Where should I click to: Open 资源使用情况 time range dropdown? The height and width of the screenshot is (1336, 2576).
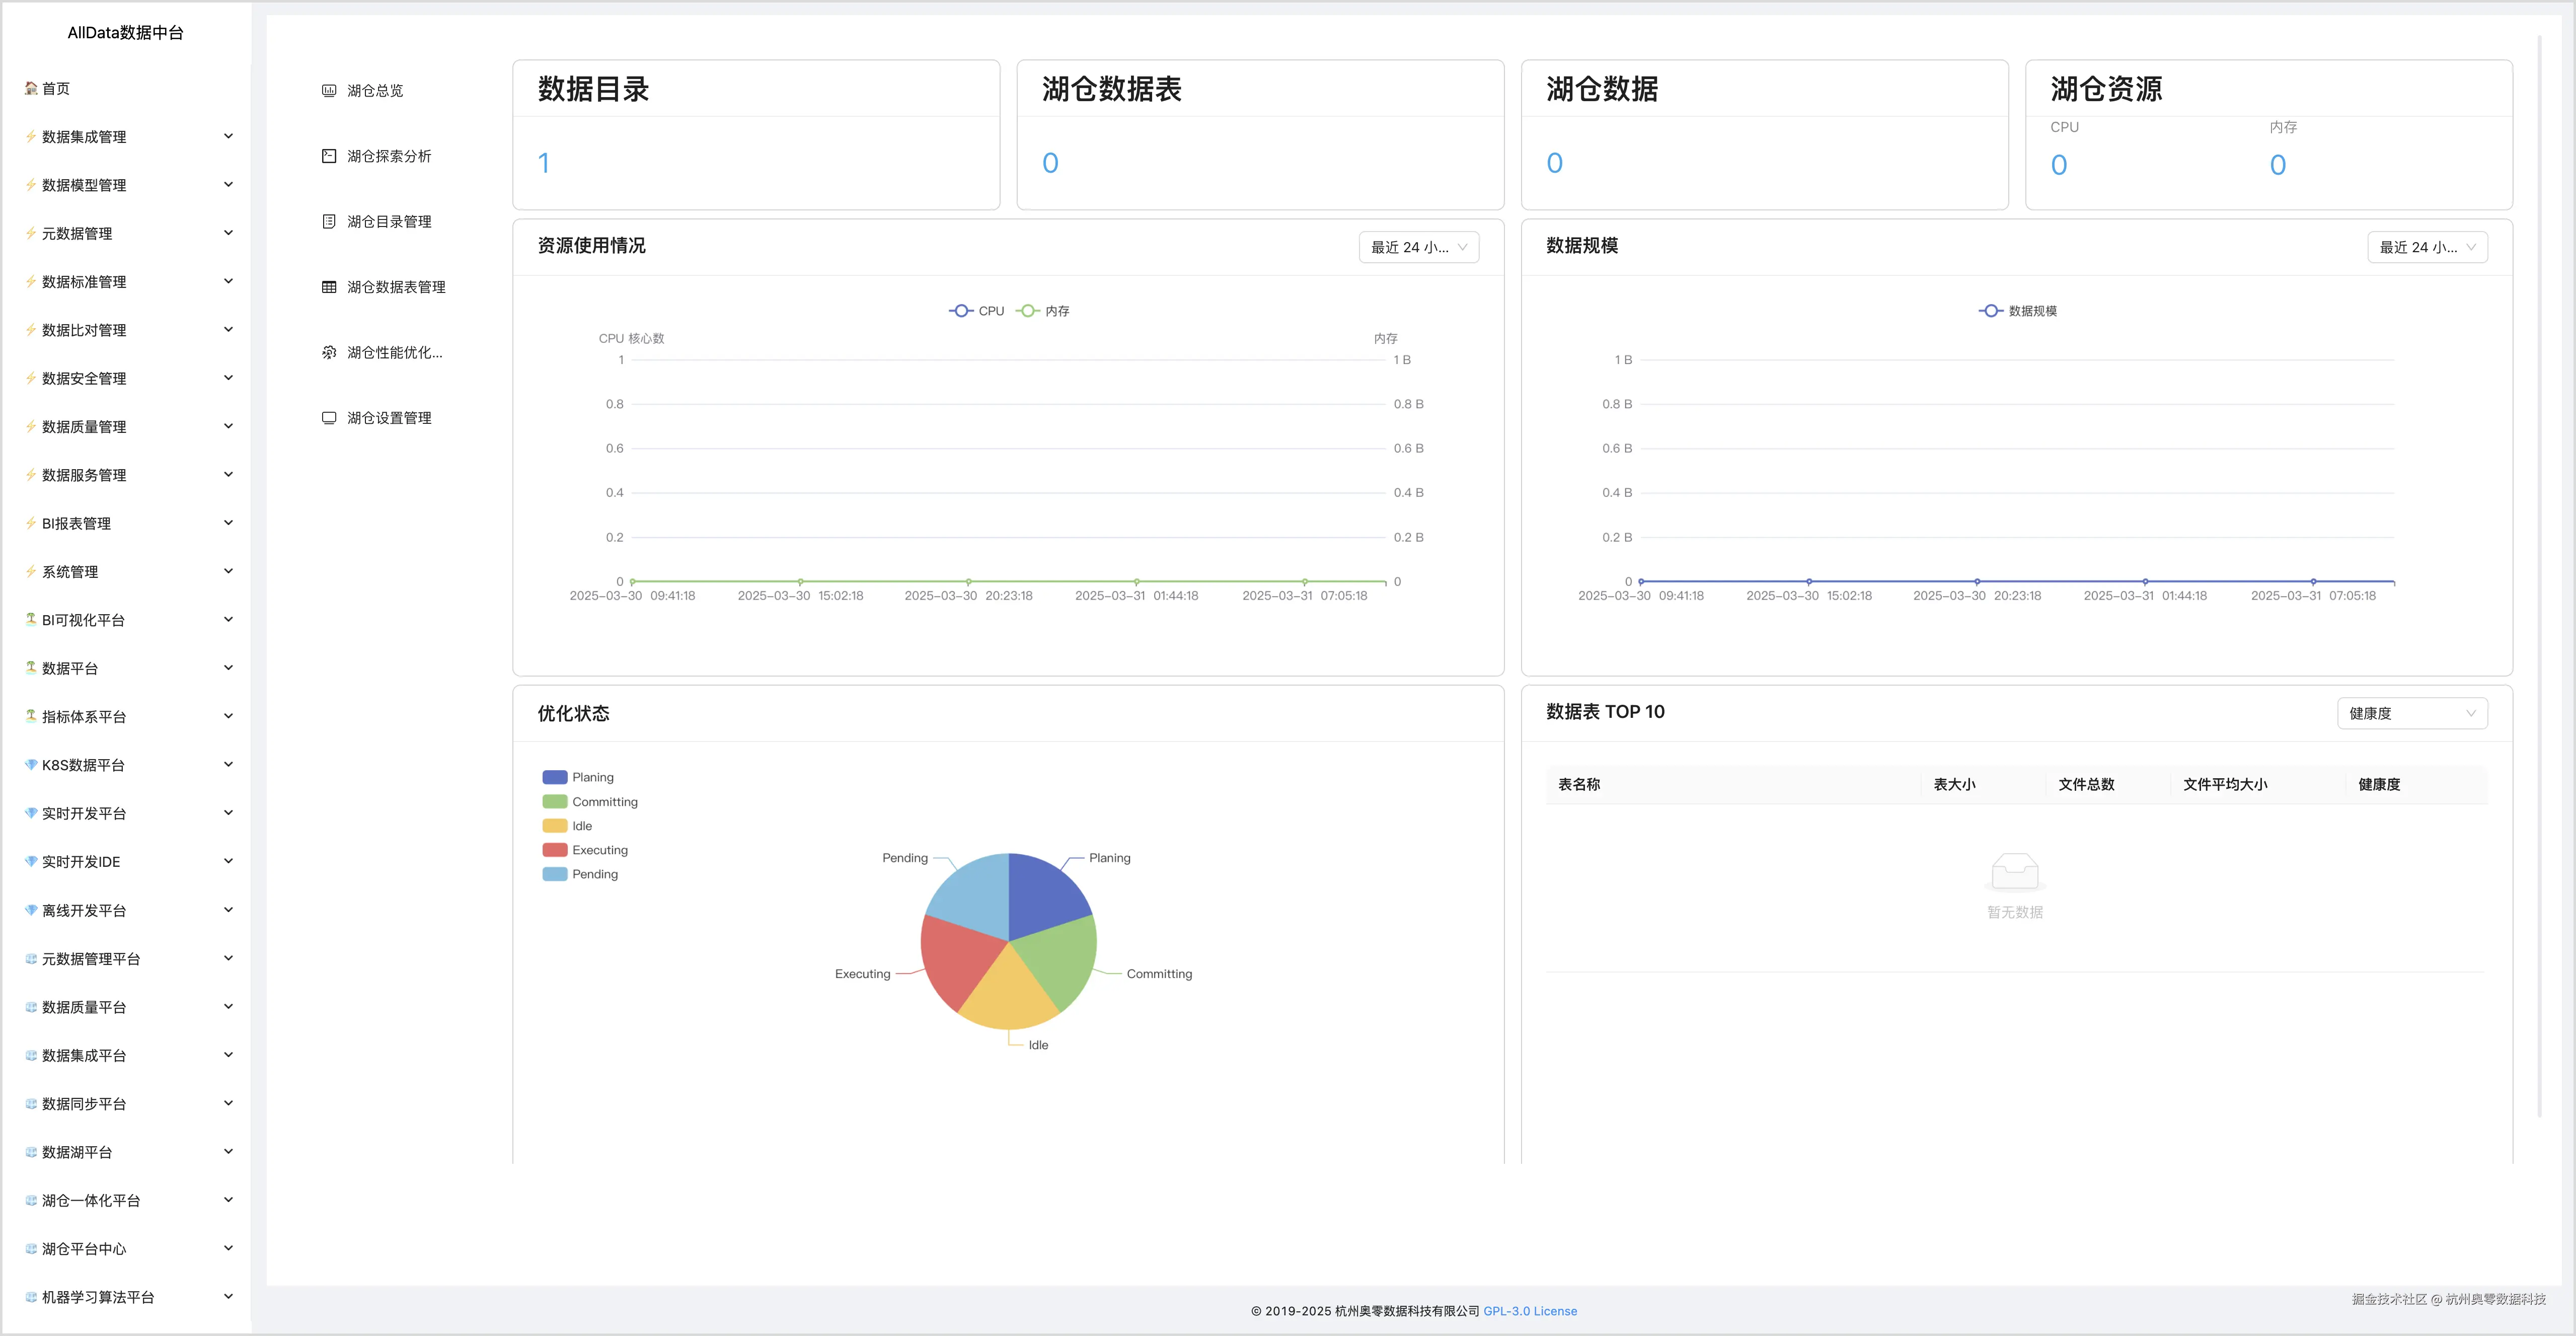click(1418, 247)
